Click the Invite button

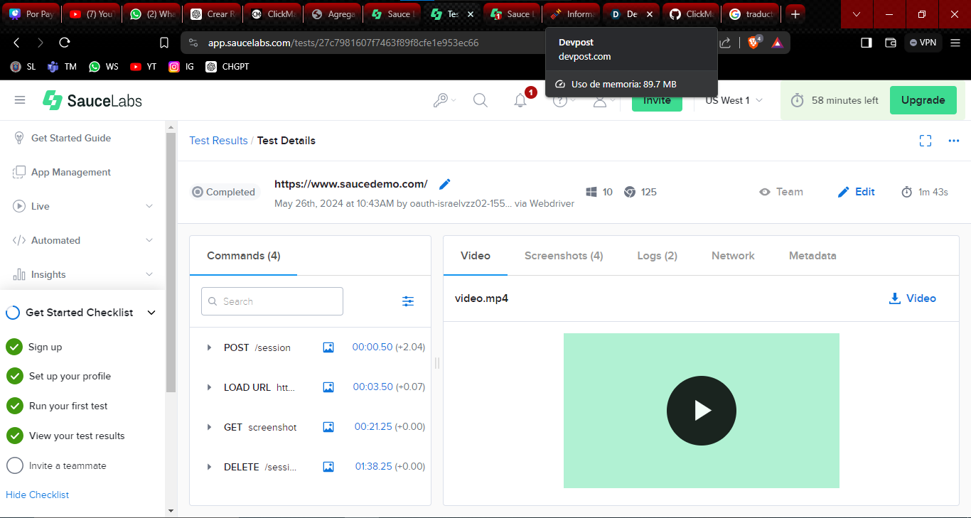point(657,100)
